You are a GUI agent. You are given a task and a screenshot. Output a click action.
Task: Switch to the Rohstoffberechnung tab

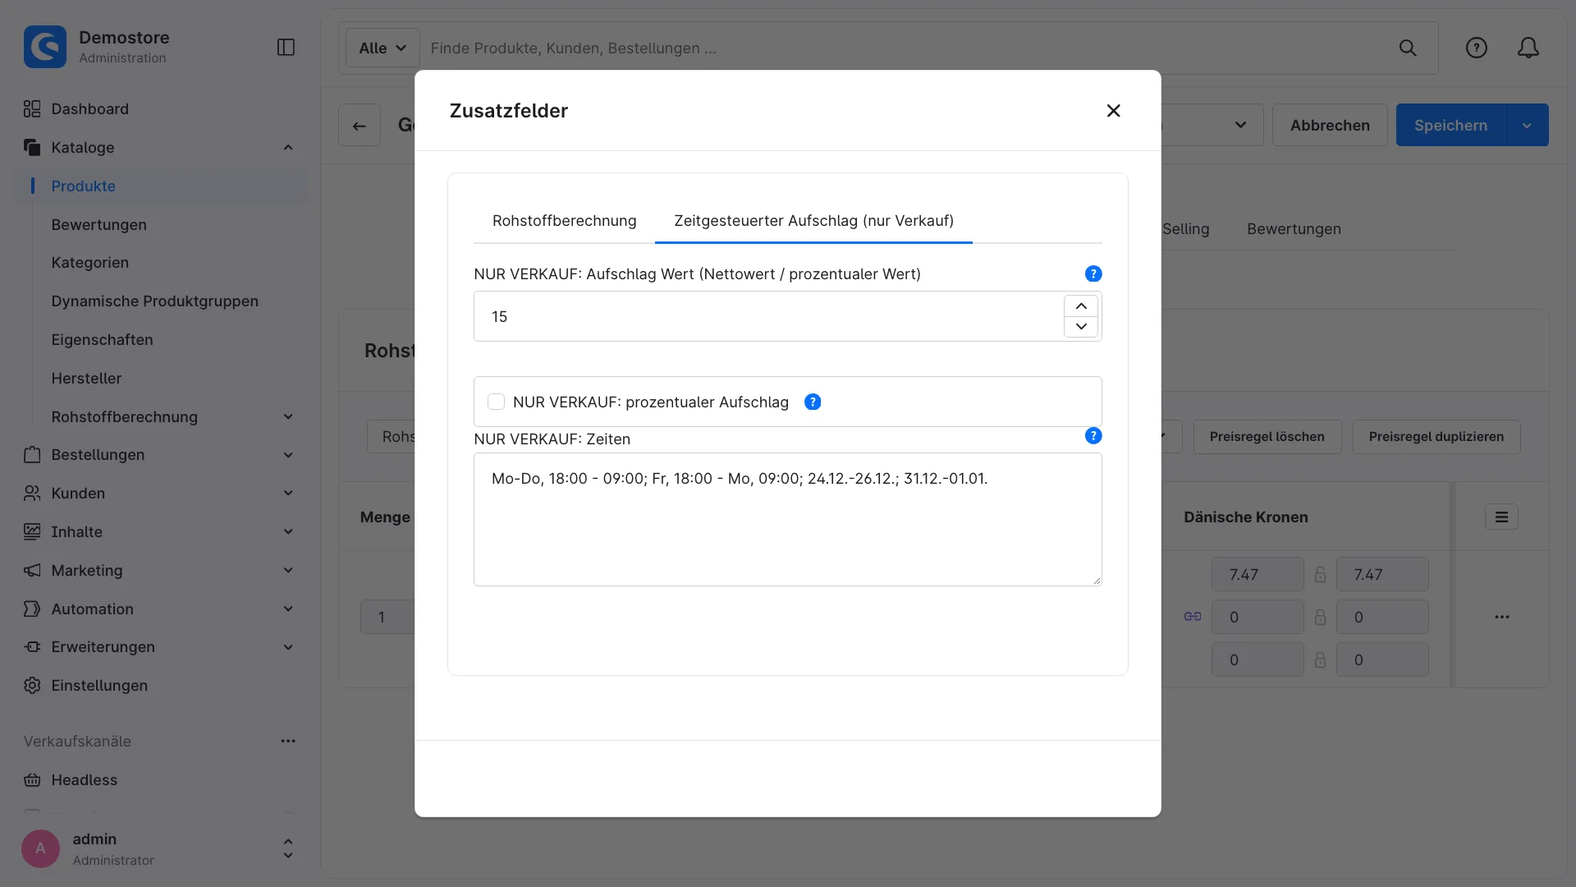(x=564, y=221)
